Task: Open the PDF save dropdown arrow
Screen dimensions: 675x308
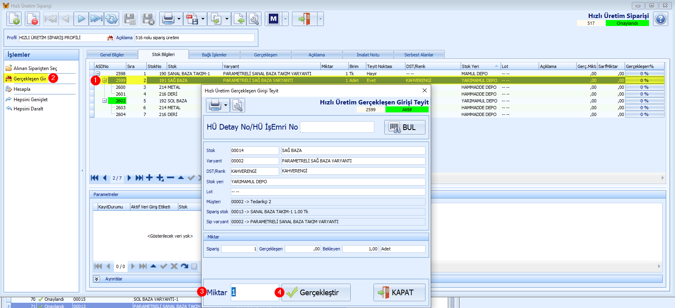Action: click(x=203, y=19)
